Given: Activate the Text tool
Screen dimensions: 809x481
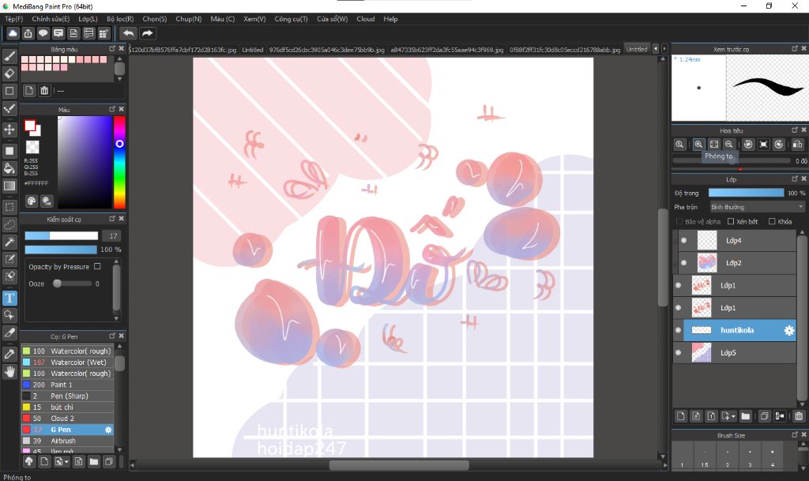Looking at the screenshot, I should click(9, 298).
